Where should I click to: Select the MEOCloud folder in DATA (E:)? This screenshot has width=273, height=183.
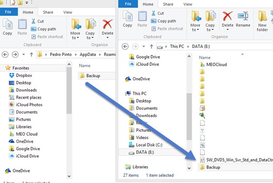[213, 64]
